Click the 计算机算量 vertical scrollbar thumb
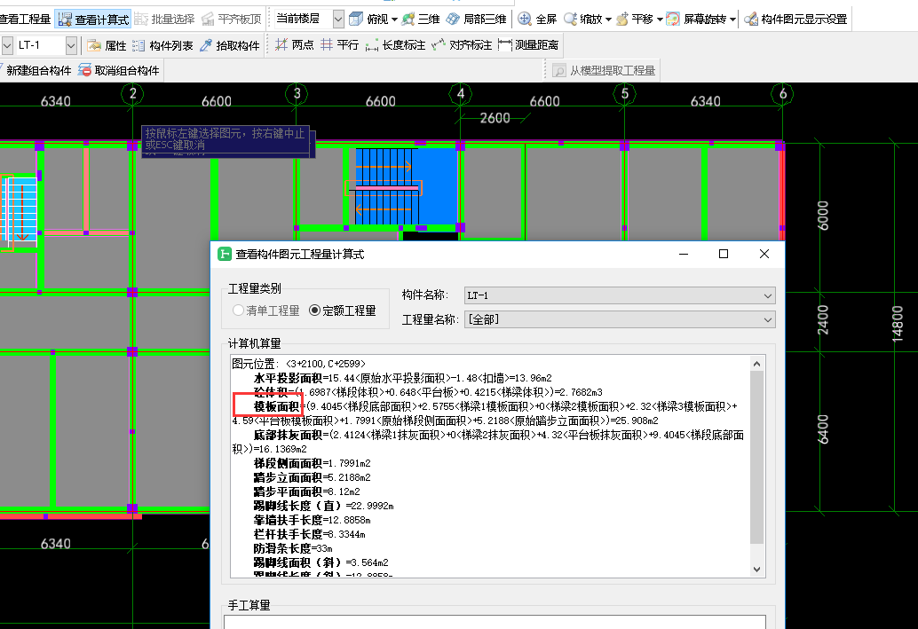 (x=756, y=457)
